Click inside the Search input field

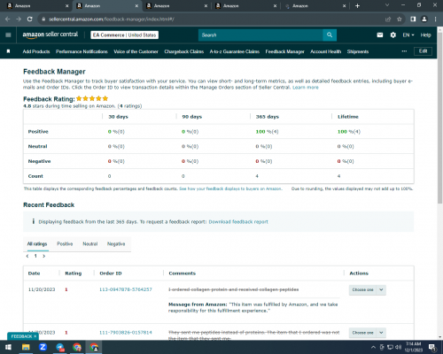click(x=260, y=35)
